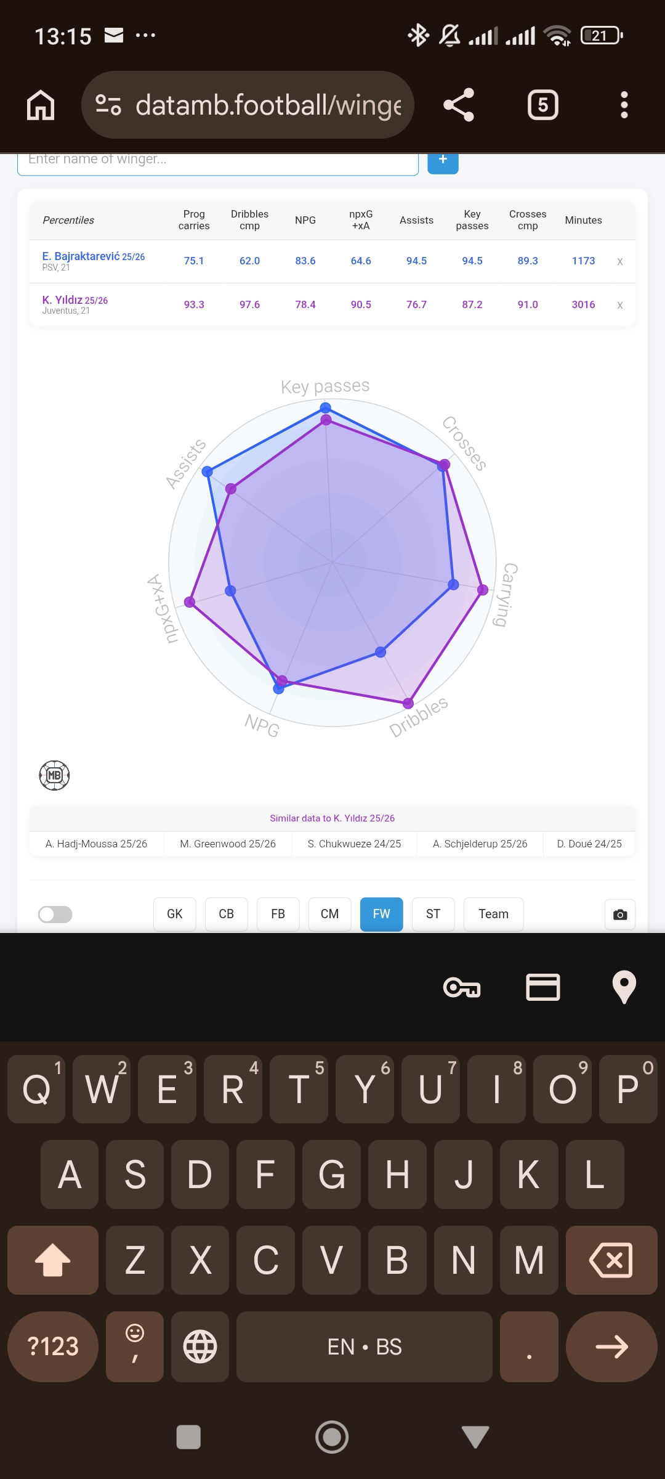Open keyboard language globe switcher

tap(200, 1347)
